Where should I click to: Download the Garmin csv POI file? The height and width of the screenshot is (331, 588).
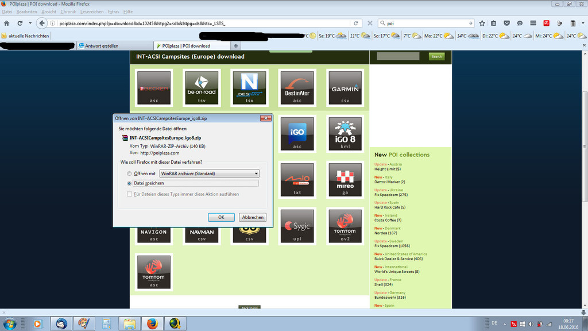tap(345, 88)
